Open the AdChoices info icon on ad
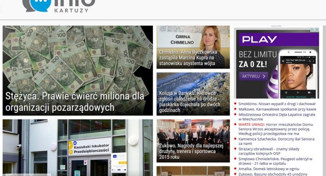The width and height of the screenshot is (326, 176). point(312,30)
